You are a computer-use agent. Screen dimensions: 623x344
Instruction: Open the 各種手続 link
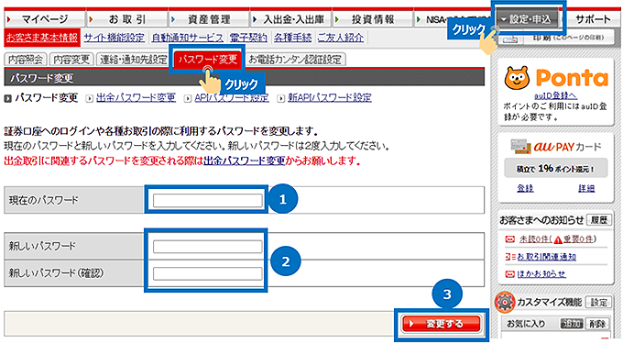(293, 38)
